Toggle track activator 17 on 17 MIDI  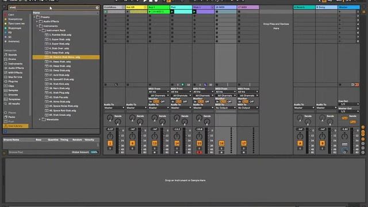click(244, 143)
